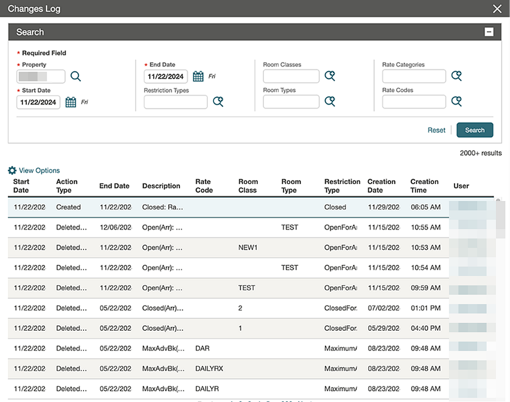Image resolution: width=510 pixels, height=402 pixels.
Task: Click the 07/02 creation date cell
Action: (x=384, y=308)
